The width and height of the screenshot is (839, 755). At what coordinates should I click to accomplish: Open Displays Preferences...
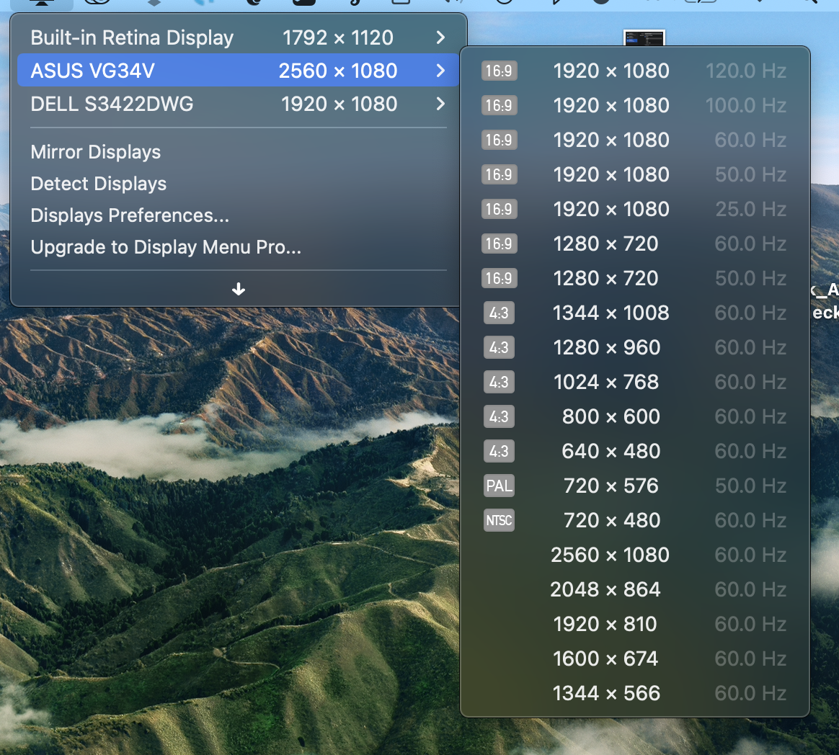pyautogui.click(x=130, y=215)
